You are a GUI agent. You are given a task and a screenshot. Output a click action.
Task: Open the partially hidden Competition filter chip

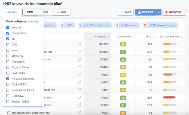click(x=51, y=25)
